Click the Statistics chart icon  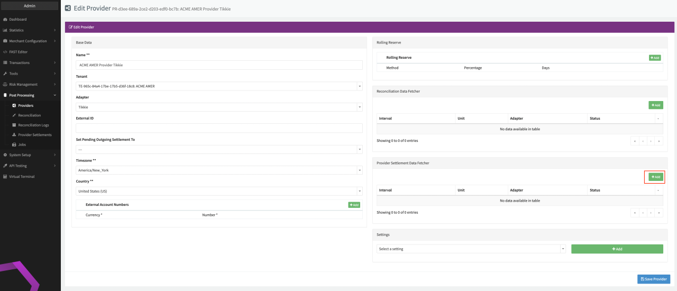(x=5, y=30)
